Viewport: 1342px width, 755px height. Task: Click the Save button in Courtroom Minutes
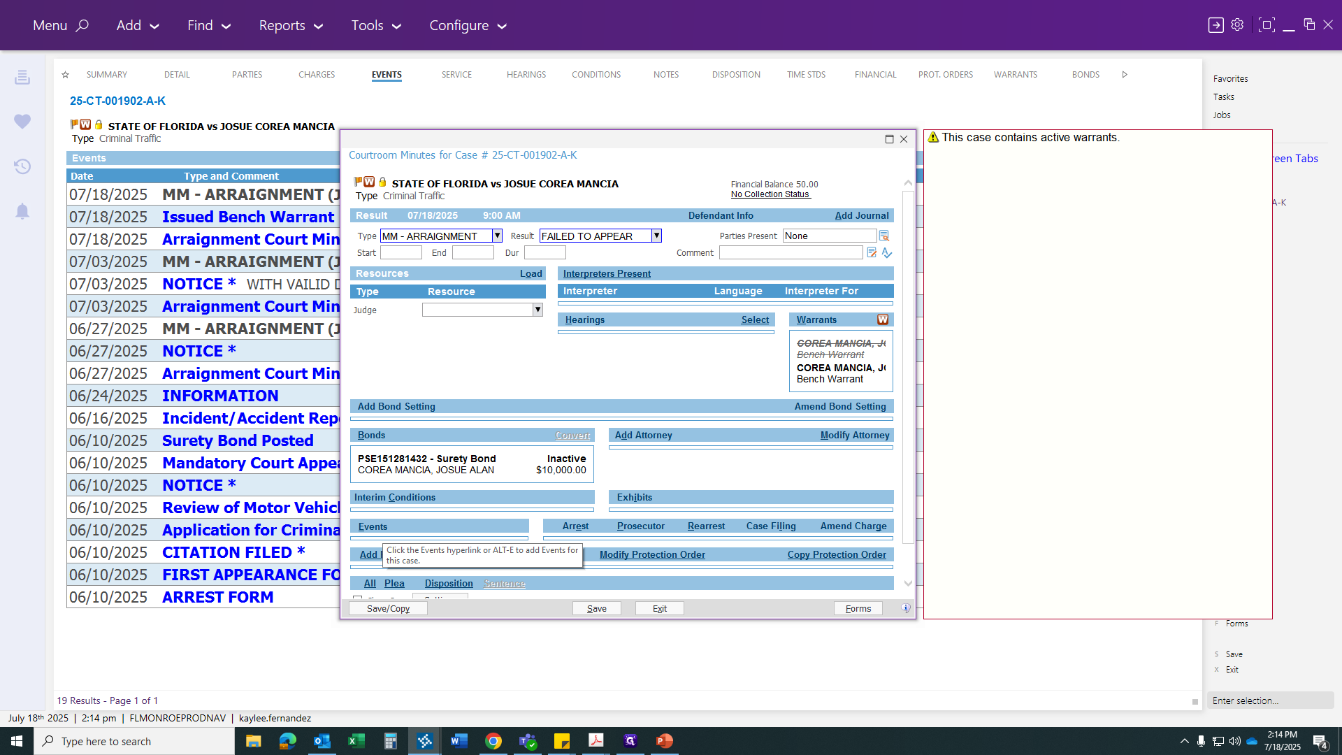click(596, 608)
